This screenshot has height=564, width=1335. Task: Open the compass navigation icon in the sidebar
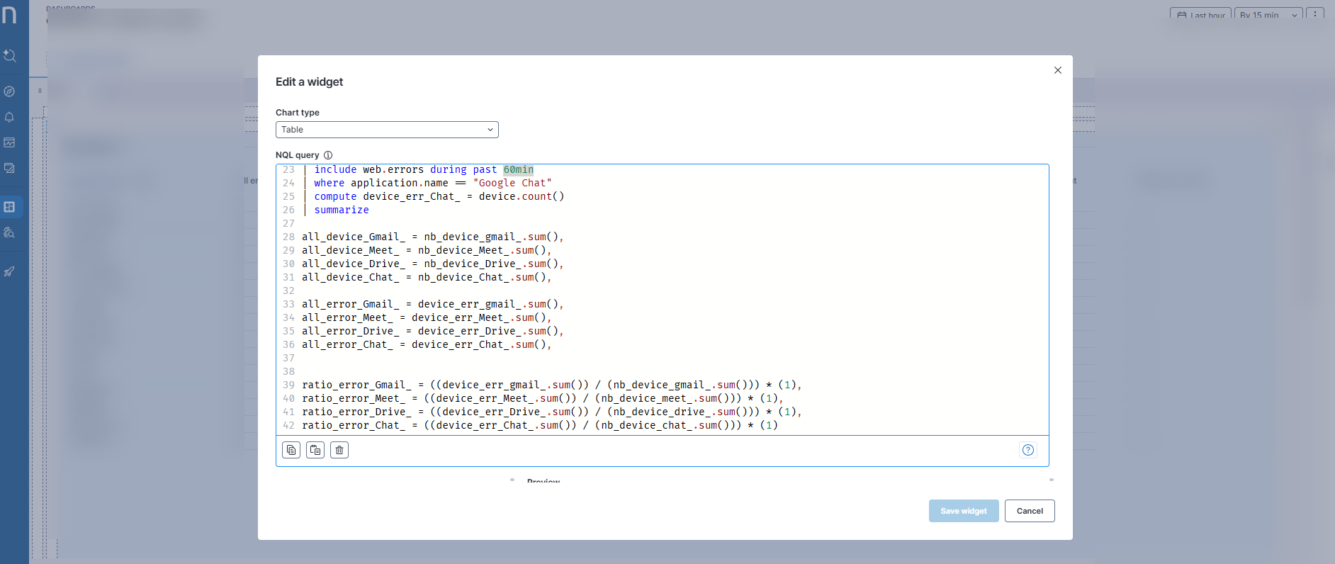(9, 91)
